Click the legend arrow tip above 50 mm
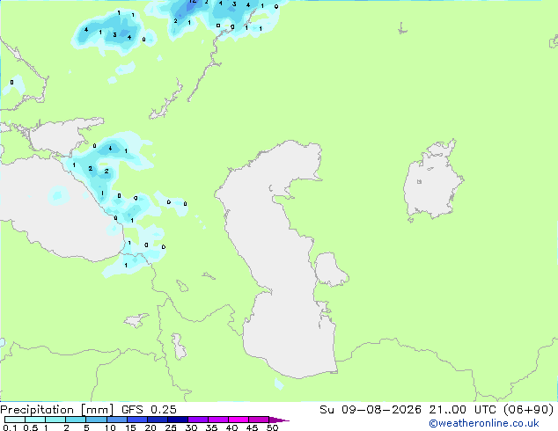Image resolution: width=558 pixels, height=431 pixels. [279, 420]
